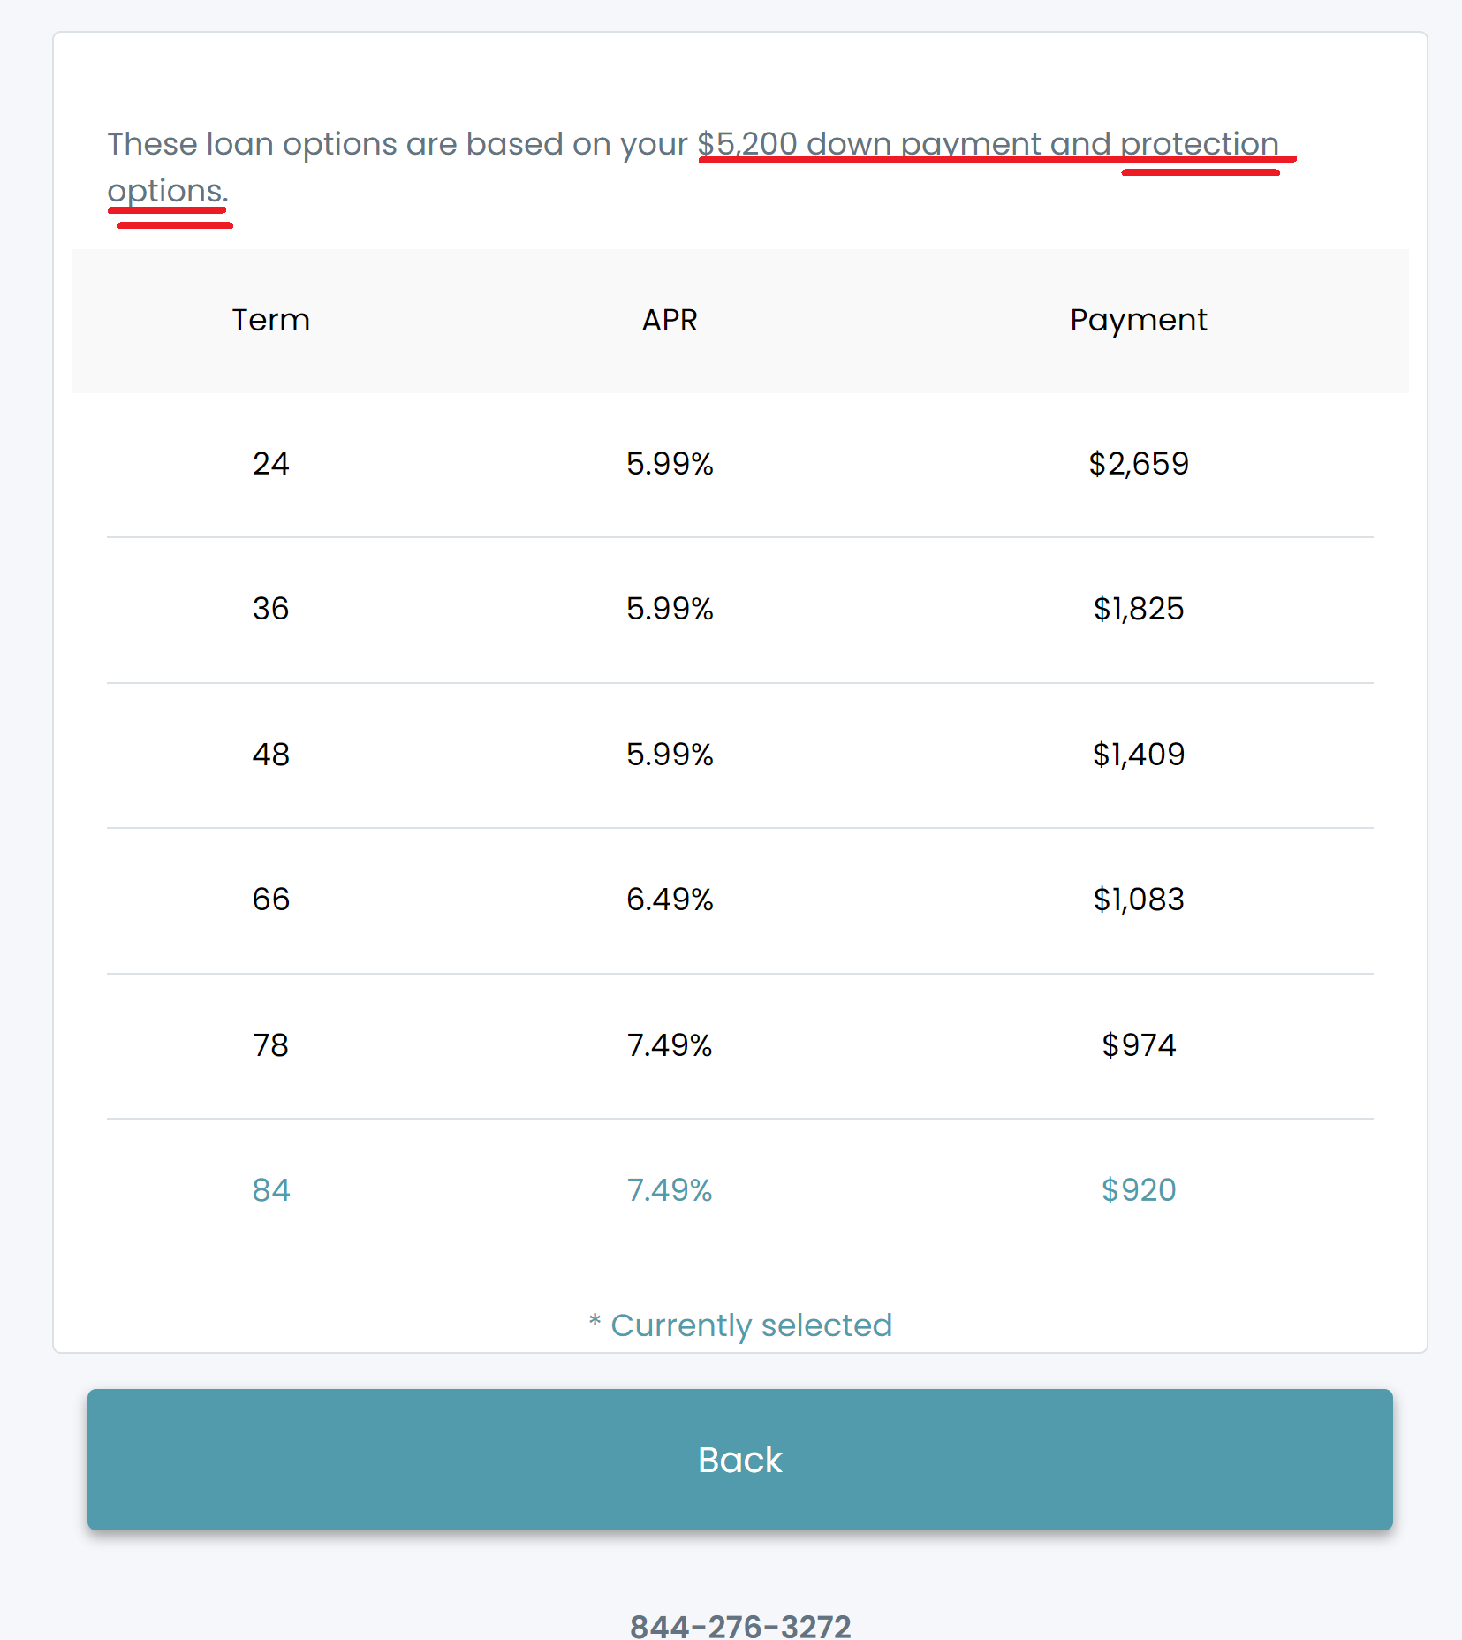Select the 24 month term row
The height and width of the screenshot is (1640, 1462).
tap(739, 464)
